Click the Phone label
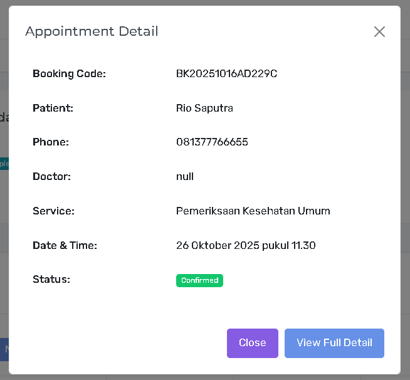410x380 pixels. point(51,142)
